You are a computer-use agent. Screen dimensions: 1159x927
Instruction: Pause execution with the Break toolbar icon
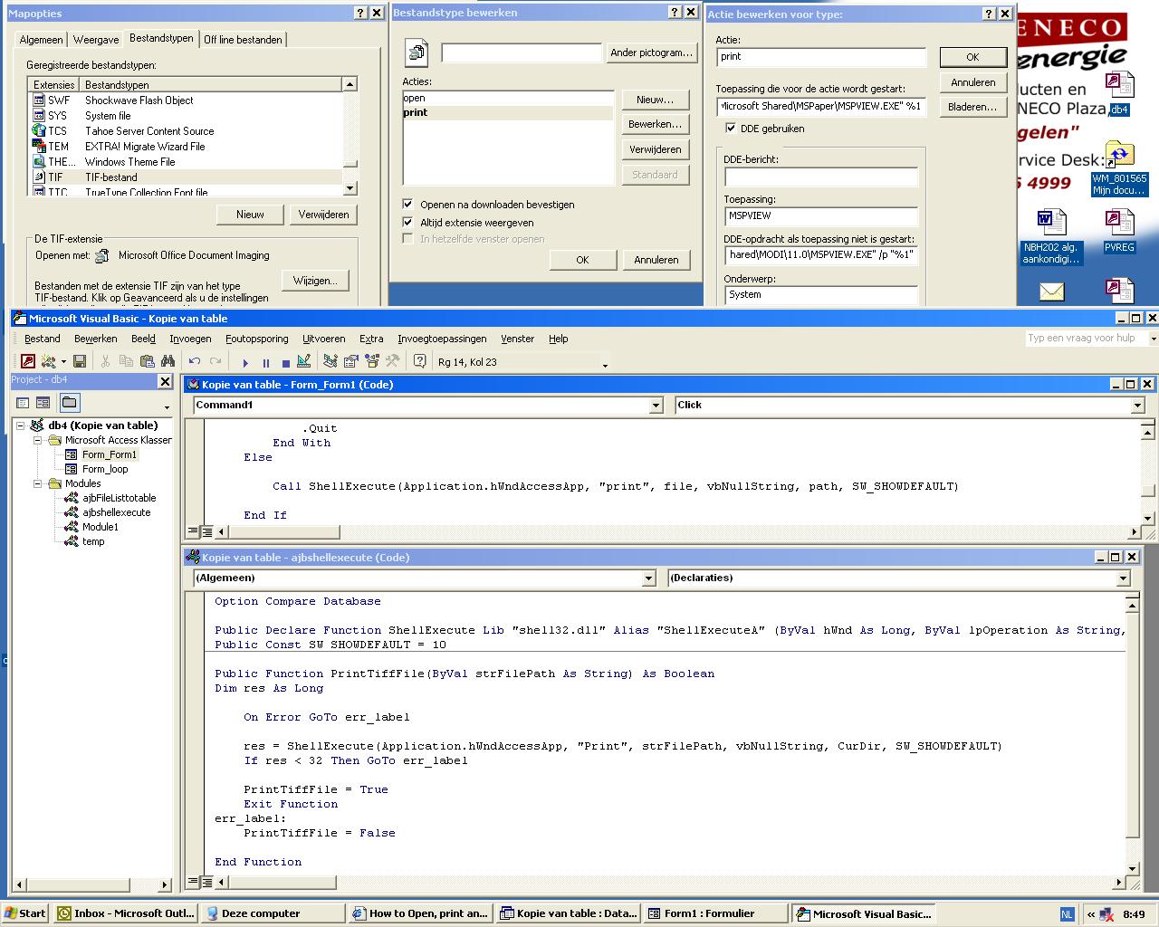coord(265,361)
